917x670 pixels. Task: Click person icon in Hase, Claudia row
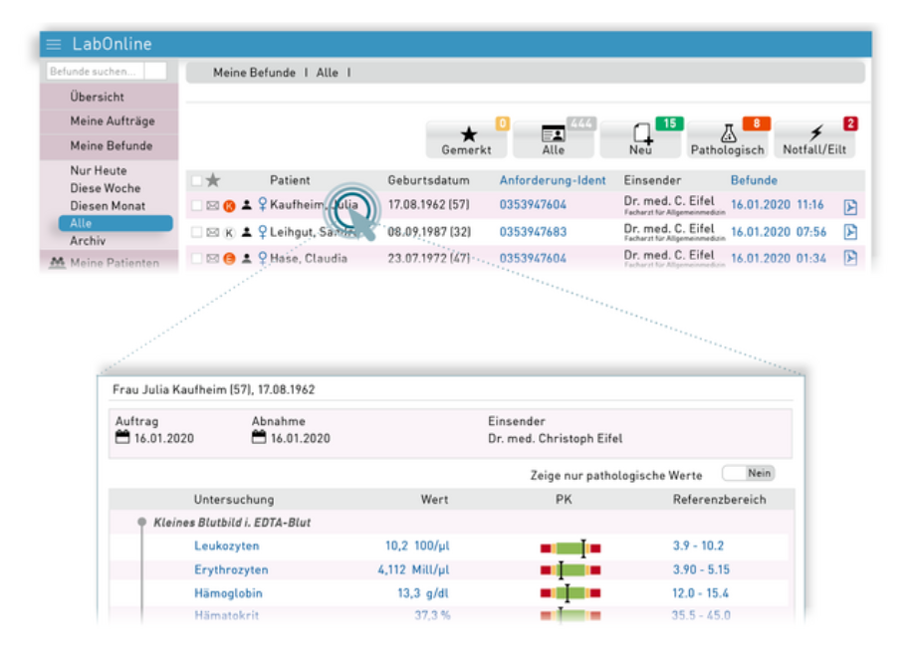tap(247, 258)
